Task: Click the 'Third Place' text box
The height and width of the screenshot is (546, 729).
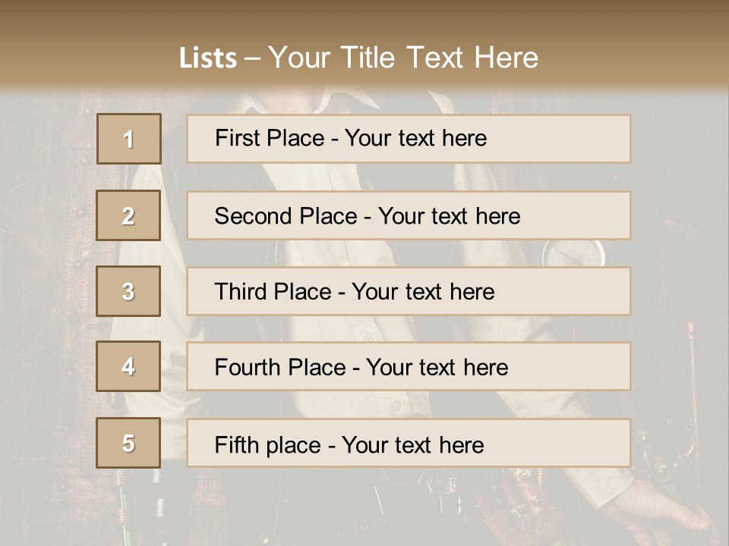Action: pyautogui.click(x=409, y=291)
